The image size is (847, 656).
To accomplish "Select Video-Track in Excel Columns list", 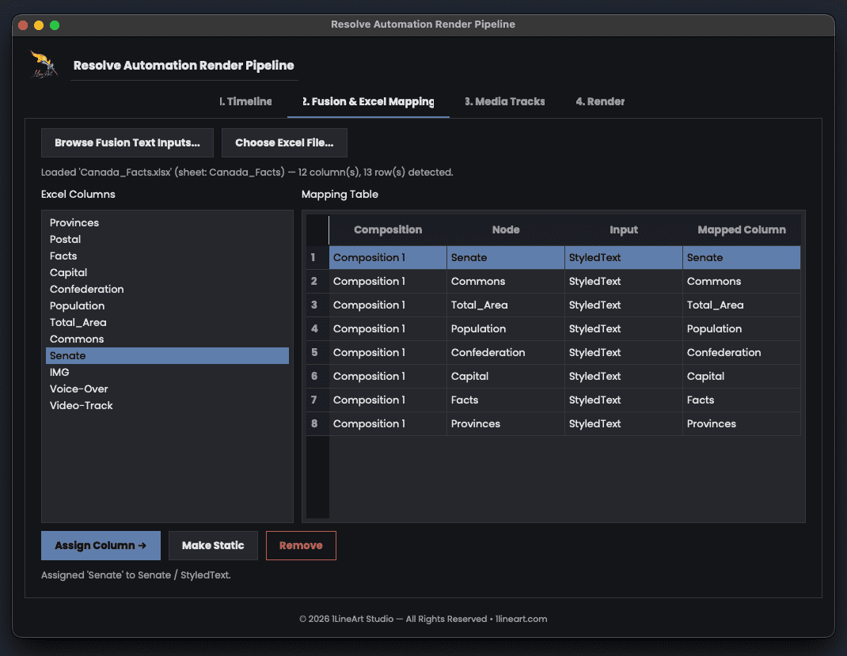I will pyautogui.click(x=168, y=405).
